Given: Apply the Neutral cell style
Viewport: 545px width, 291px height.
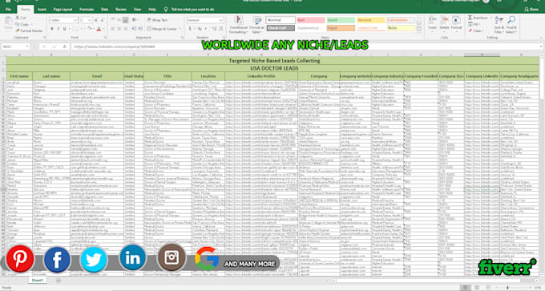Looking at the screenshot, I should (371, 20).
